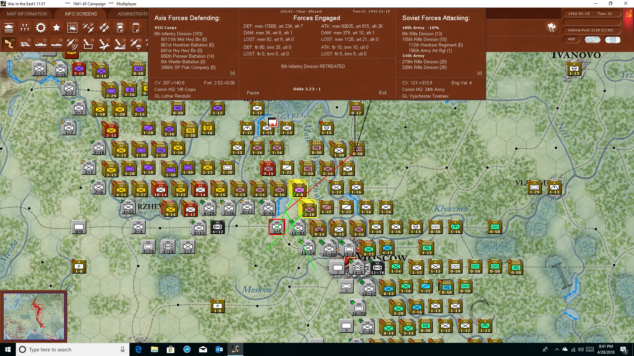Open the ADMINISTRATION tab
Image resolution: width=634 pixels, height=356 pixels.
coord(132,14)
